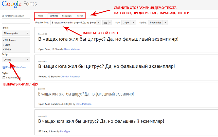This screenshot has width=218, height=137.
Task: Open the Cyrillic script dropdown arrow
Action: pos(28,60)
